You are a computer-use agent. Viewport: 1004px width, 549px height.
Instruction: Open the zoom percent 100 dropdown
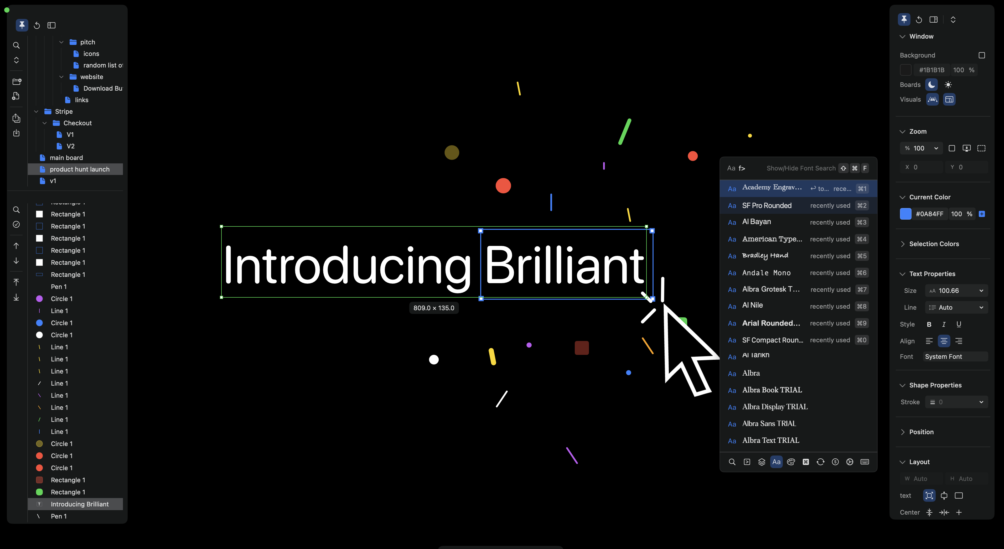[x=921, y=148]
